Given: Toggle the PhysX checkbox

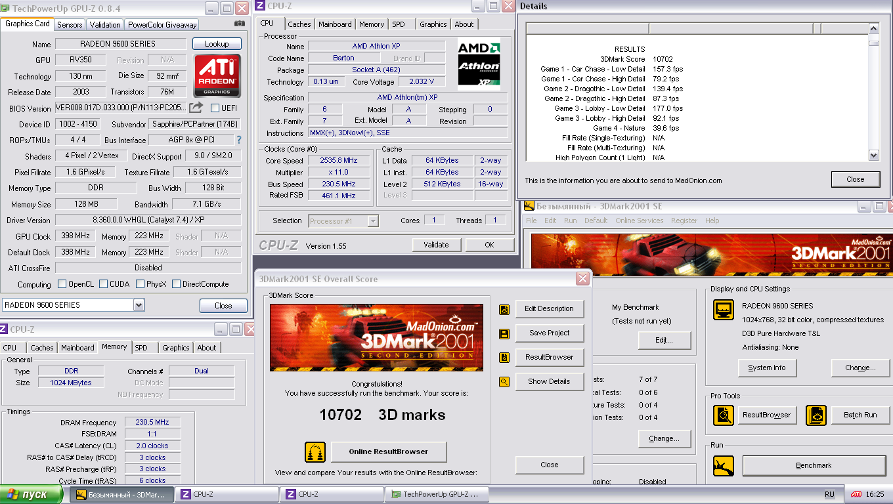Looking at the screenshot, I should point(141,284).
